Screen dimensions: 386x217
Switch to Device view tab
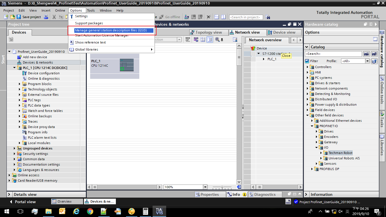coord(284,32)
